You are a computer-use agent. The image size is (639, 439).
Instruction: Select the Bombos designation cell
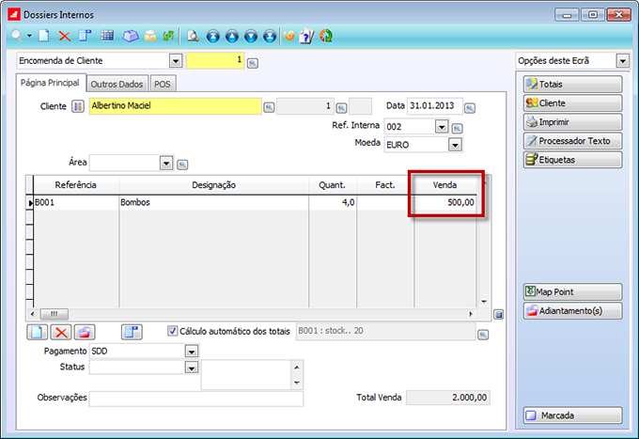coord(214,203)
